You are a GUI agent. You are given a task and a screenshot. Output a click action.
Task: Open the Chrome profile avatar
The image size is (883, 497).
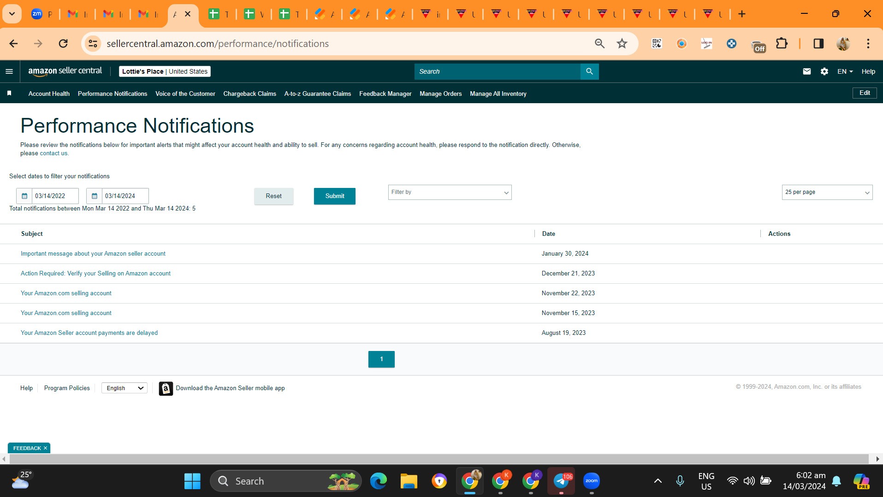[x=843, y=43]
